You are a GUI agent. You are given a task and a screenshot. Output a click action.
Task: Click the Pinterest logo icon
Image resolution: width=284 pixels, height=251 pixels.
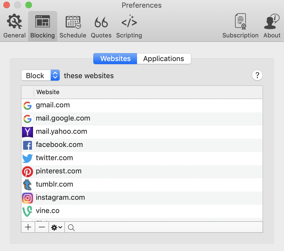[28, 172]
